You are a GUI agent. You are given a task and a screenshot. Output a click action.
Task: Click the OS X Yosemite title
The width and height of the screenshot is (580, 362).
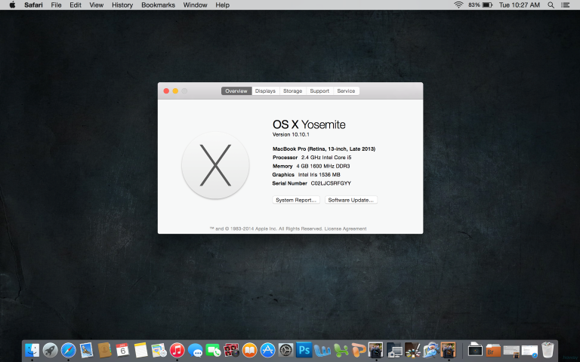(309, 124)
